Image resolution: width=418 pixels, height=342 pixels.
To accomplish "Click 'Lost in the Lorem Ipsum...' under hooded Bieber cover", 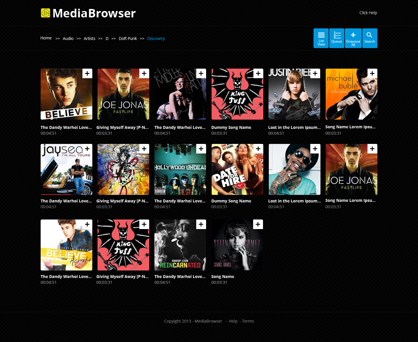I will pyautogui.click(x=295, y=127).
